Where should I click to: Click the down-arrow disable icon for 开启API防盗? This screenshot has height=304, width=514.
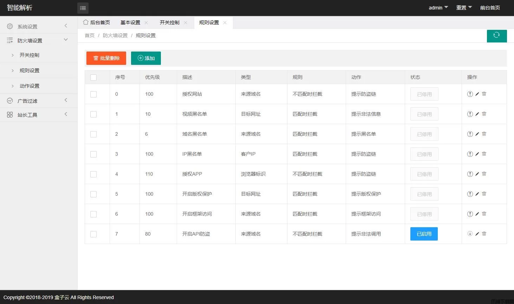470,234
